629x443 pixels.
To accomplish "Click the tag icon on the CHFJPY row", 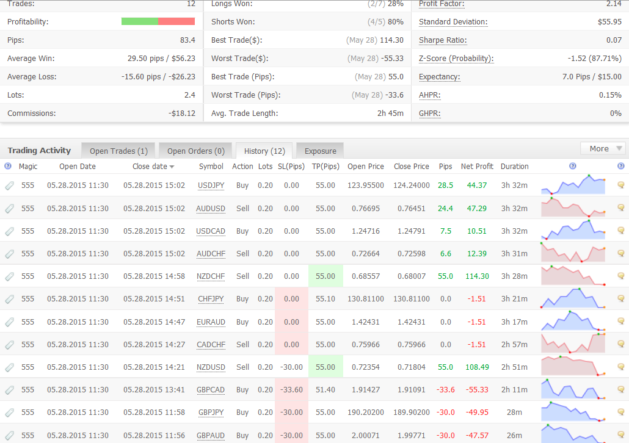I will (10, 298).
